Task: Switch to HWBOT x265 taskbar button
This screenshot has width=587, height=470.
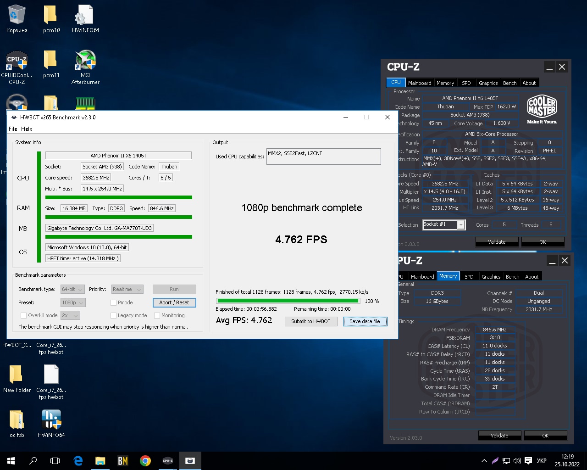Action: [x=190, y=461]
